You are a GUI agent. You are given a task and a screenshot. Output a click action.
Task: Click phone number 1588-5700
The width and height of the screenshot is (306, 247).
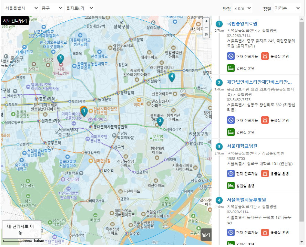(236, 159)
